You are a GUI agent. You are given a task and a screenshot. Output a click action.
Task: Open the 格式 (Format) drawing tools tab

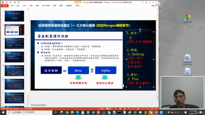click(x=78, y=6)
